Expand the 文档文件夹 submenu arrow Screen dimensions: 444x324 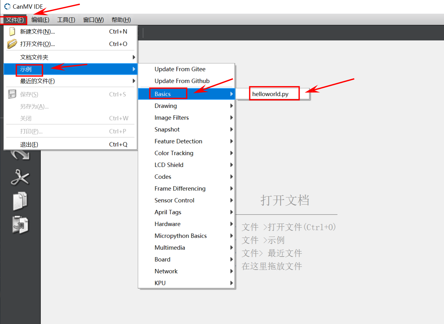click(x=133, y=57)
